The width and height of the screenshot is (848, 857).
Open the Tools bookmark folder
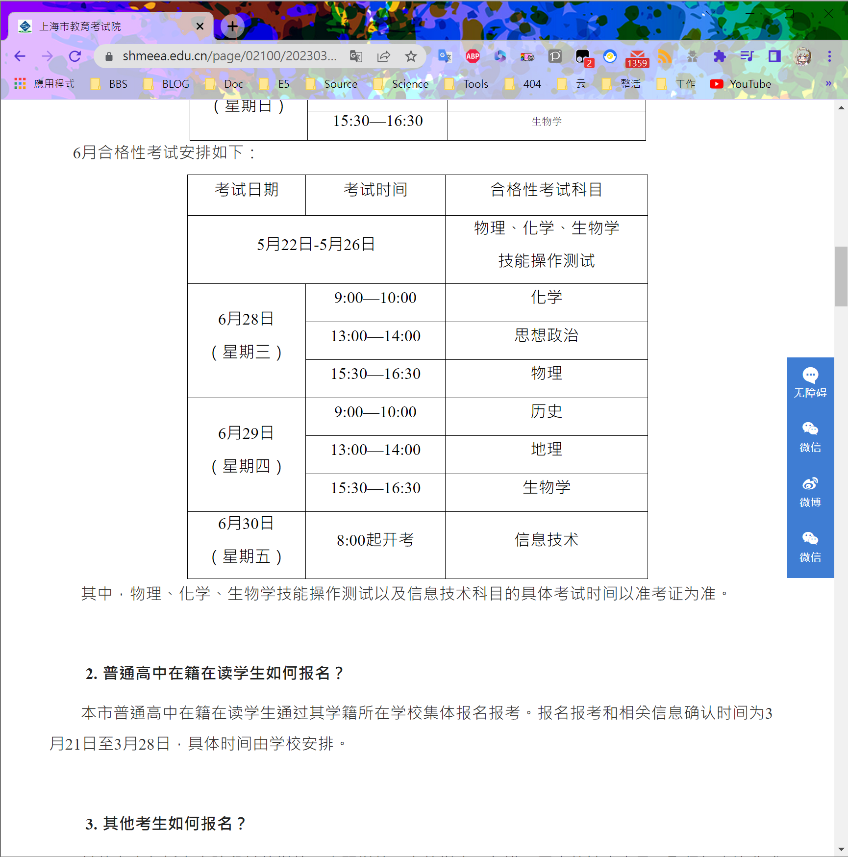click(467, 84)
